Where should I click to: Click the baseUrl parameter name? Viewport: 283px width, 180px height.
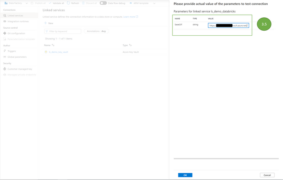coord(178,24)
